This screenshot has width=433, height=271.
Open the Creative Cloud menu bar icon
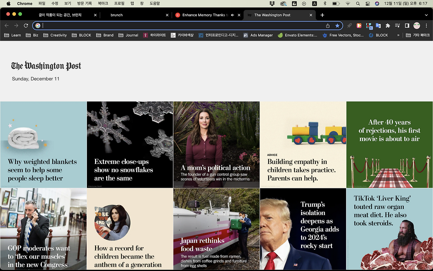click(283, 4)
